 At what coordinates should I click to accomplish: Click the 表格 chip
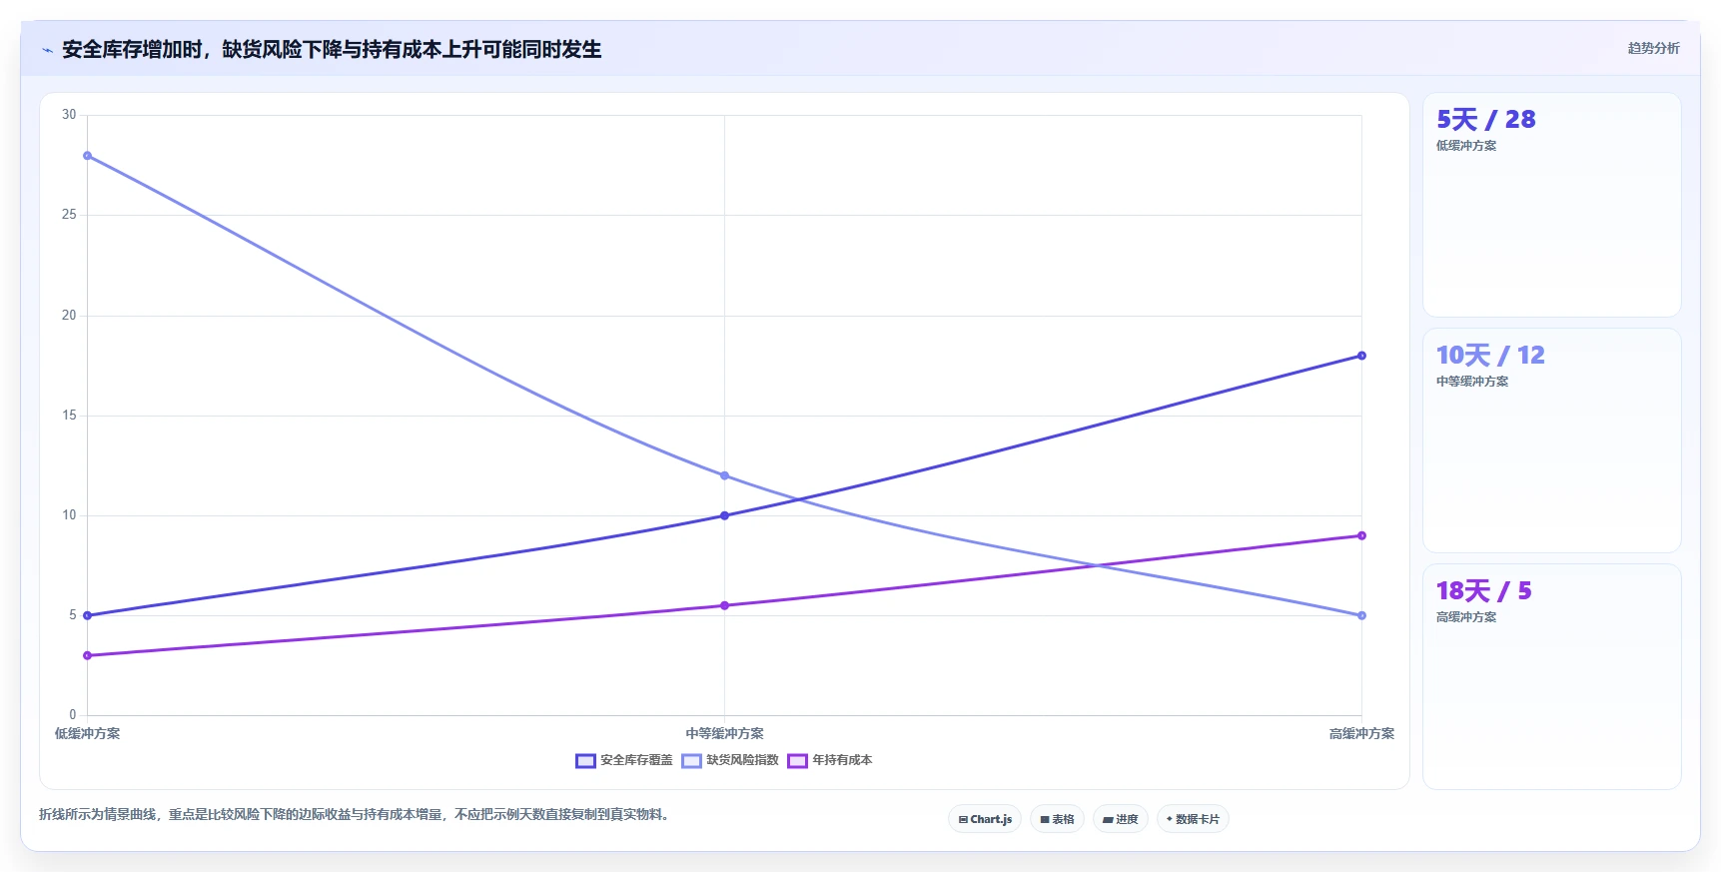(x=1057, y=819)
